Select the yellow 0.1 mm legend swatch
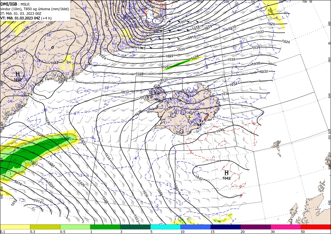Viewport: 331px width, 234px height. [15, 227]
